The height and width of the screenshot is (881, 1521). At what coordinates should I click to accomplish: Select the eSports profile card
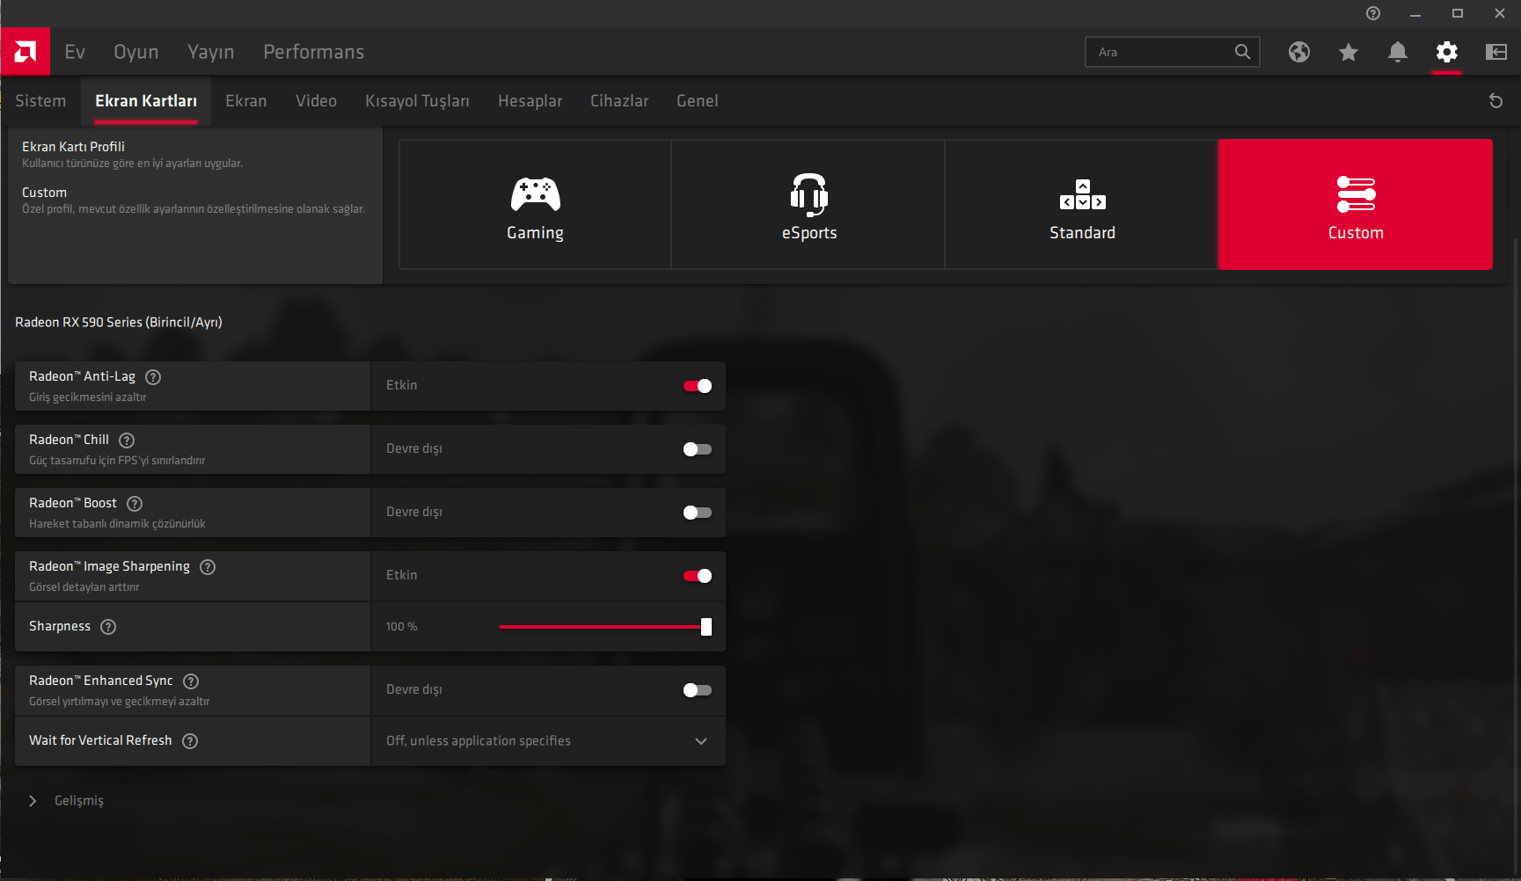pyautogui.click(x=808, y=204)
